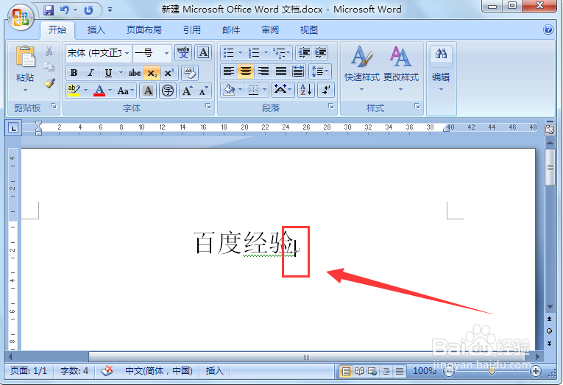Click the horizontal scrollbar thumb
Viewport: 563px width, 385px height.
coord(307,357)
